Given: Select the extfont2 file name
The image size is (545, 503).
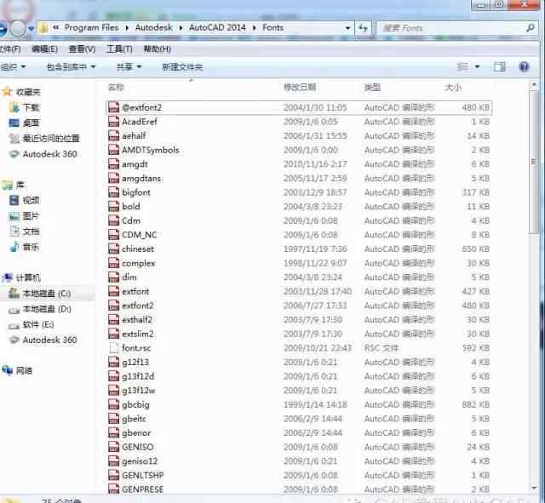Looking at the screenshot, I should click(x=138, y=306).
